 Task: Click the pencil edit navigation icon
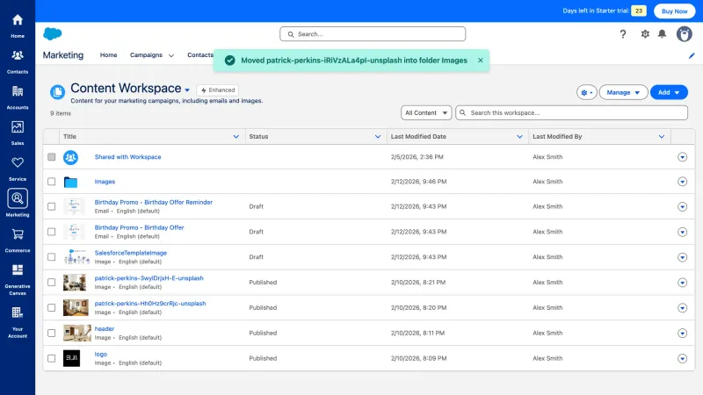692,55
